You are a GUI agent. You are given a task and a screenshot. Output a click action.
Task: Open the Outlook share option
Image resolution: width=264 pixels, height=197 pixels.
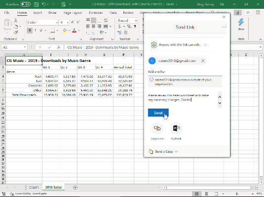pos(176,128)
